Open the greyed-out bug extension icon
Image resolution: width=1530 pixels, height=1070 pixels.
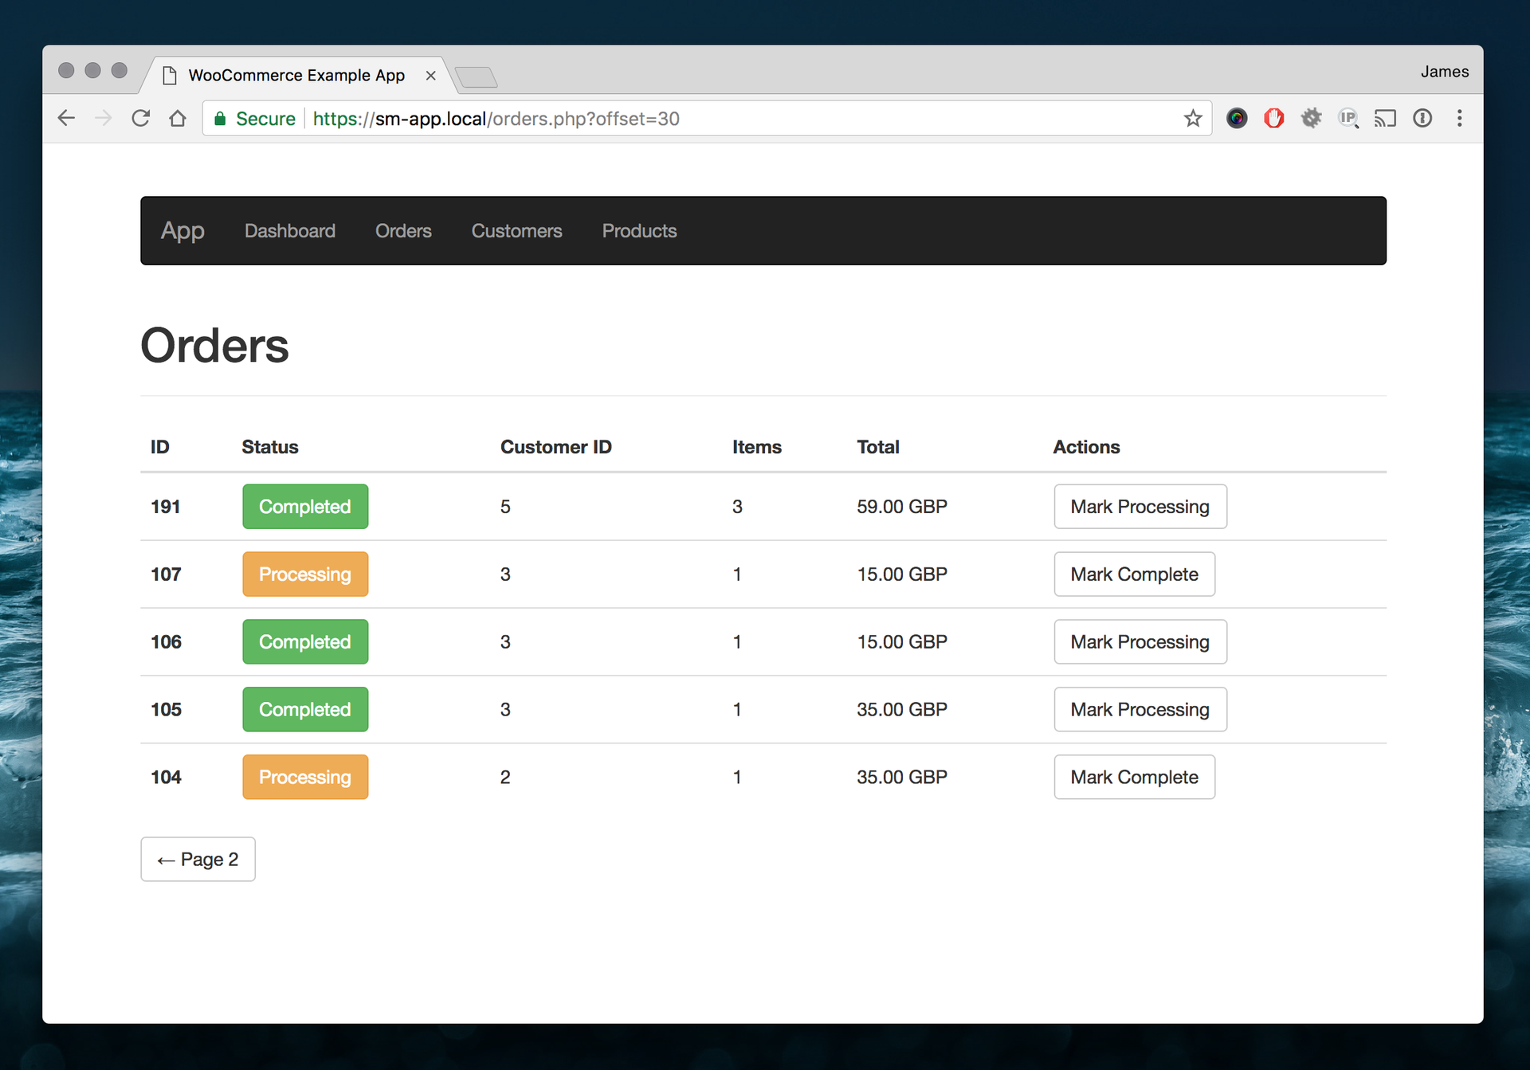tap(1312, 118)
